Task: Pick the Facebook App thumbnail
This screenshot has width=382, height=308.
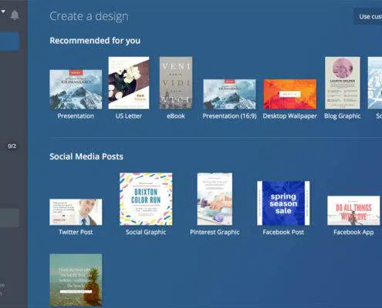Action: 353,210
